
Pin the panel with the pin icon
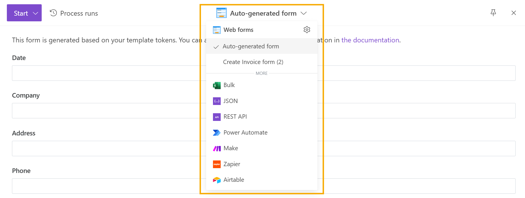(x=493, y=13)
